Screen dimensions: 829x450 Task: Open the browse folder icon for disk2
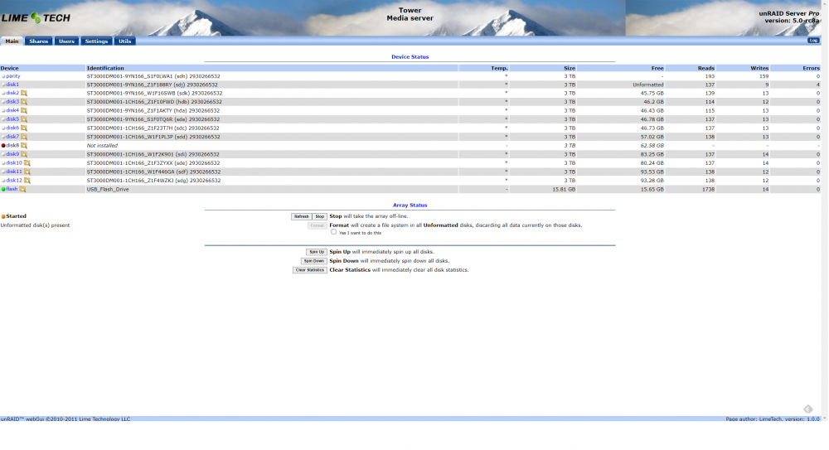click(24, 93)
